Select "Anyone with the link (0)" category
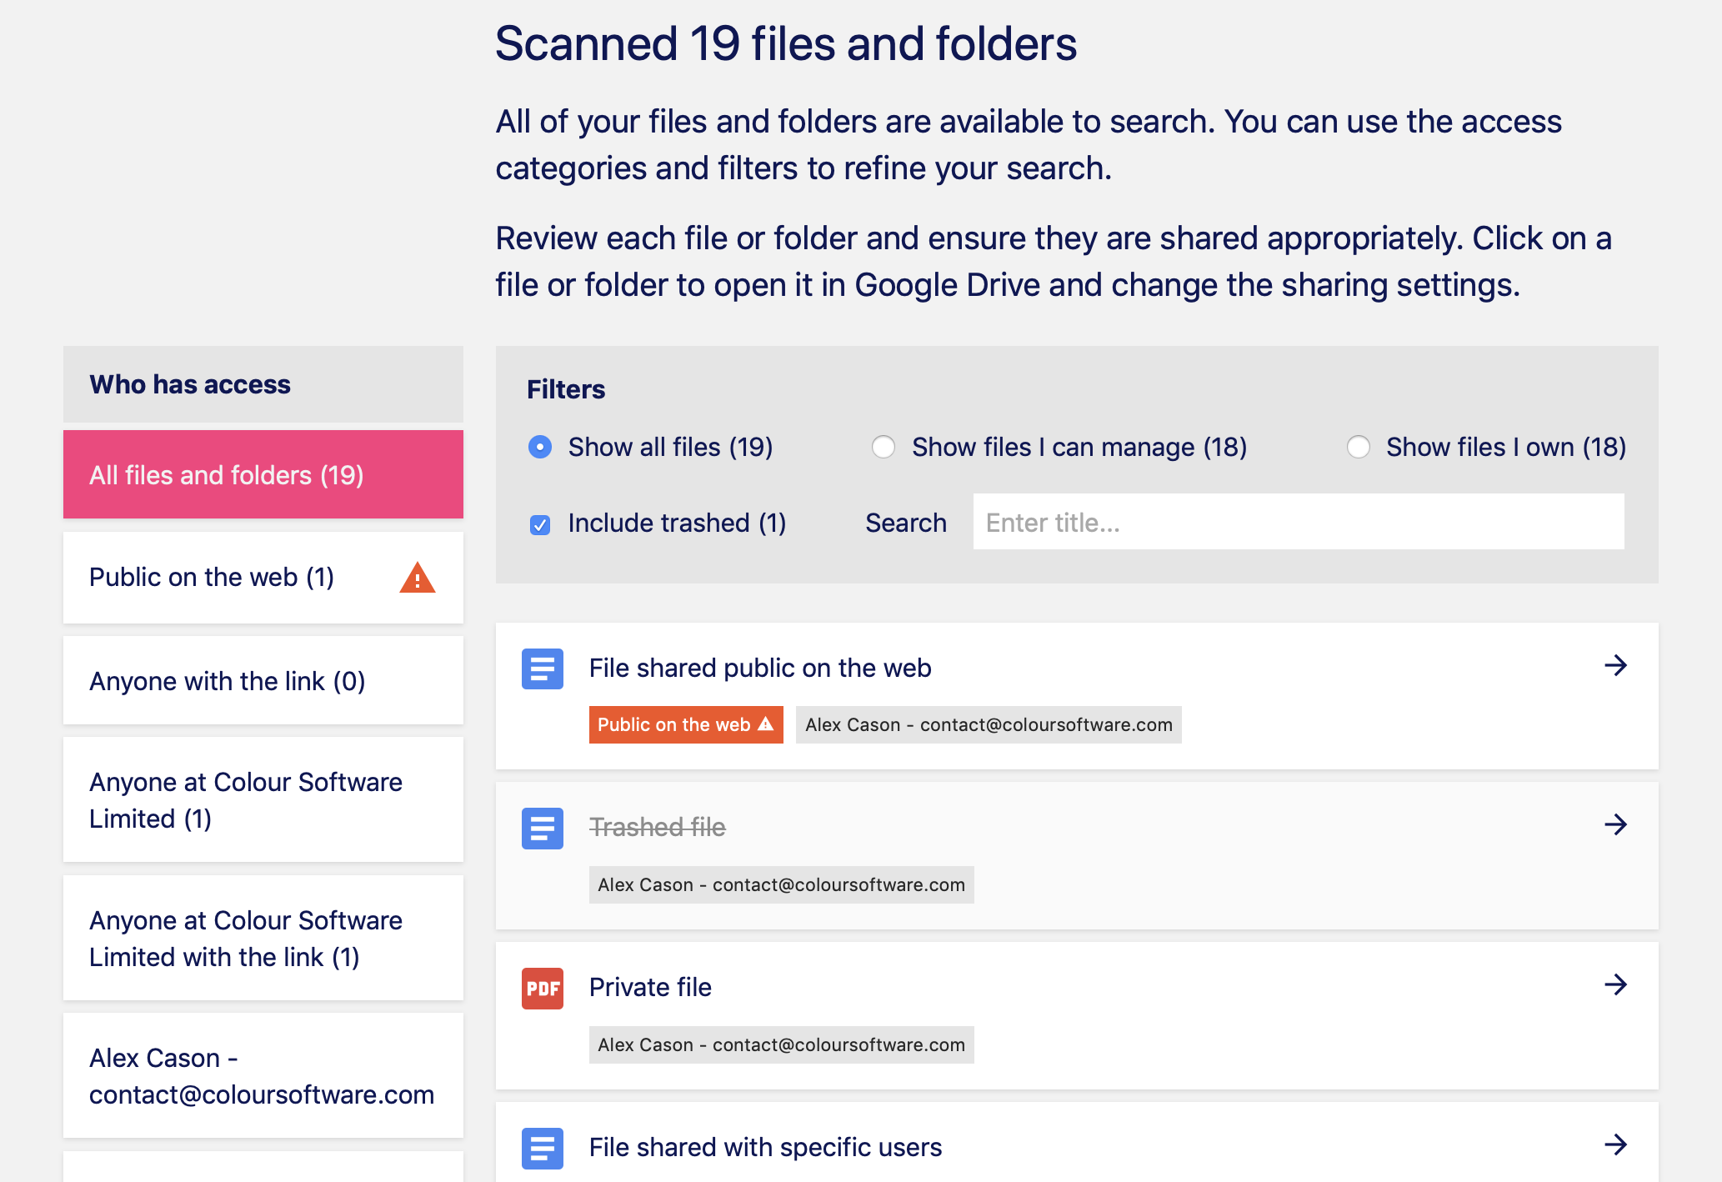The height and width of the screenshot is (1182, 1722). tap(227, 681)
